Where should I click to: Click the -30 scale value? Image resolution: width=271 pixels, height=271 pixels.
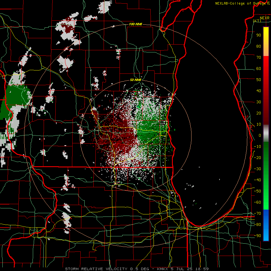pyautogui.click(x=257, y=169)
